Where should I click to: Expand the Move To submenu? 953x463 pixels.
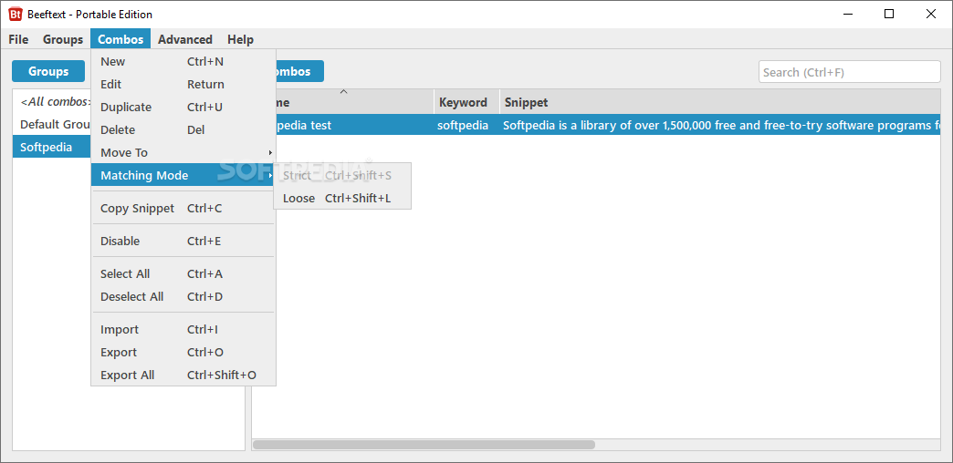point(183,153)
